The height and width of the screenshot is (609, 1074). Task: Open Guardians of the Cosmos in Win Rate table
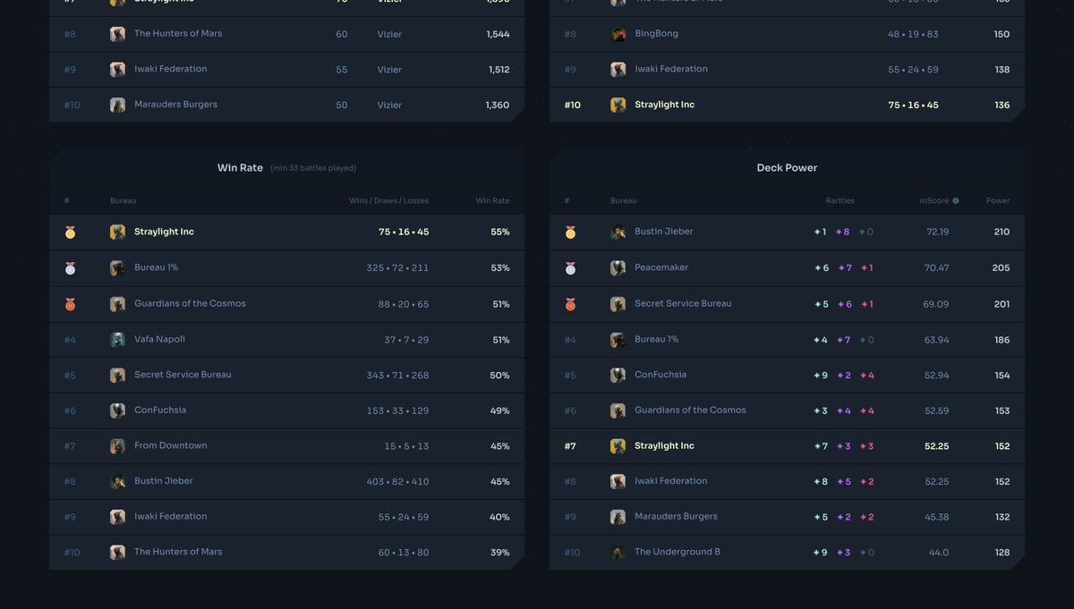pos(190,303)
